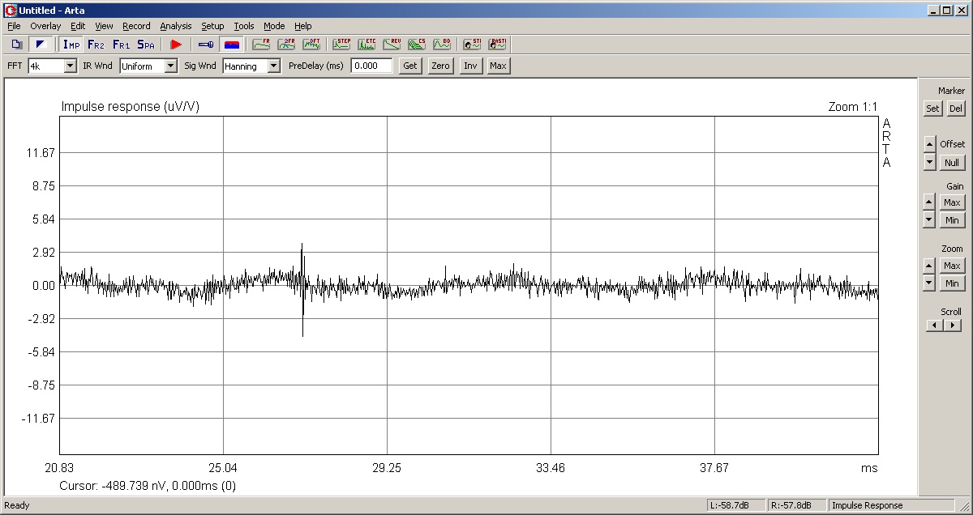Screen dimensions: 973x515
Task: Open the STEP response analysis icon
Action: [x=341, y=45]
